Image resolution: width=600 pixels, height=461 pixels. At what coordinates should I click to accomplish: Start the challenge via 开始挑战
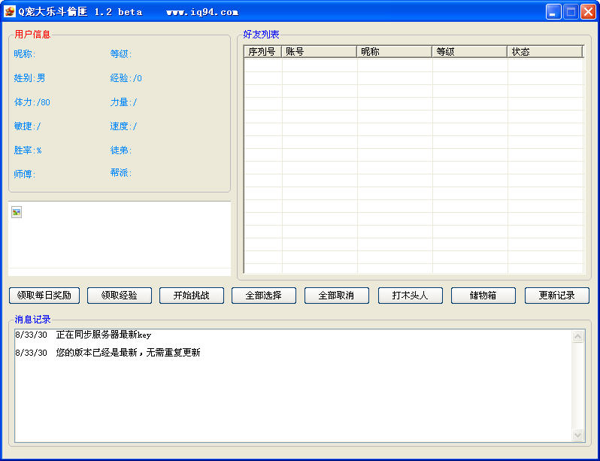coord(191,296)
